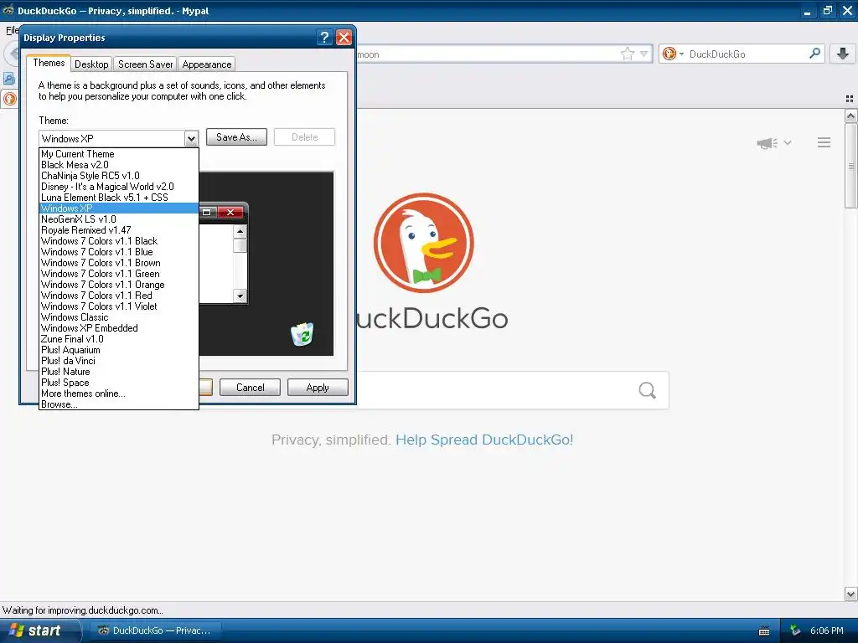The width and height of the screenshot is (858, 643).
Task: Select Windows 7 Colors v1.1 Orange
Action: point(119,285)
